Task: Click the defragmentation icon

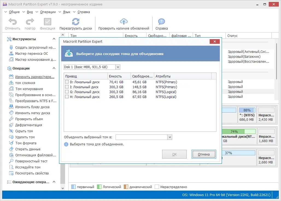Action: pos(11,125)
